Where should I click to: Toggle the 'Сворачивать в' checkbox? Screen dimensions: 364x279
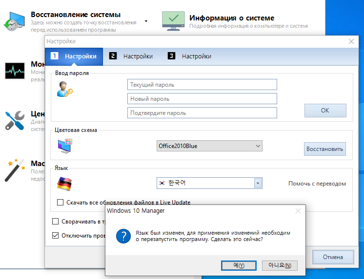pos(56,222)
